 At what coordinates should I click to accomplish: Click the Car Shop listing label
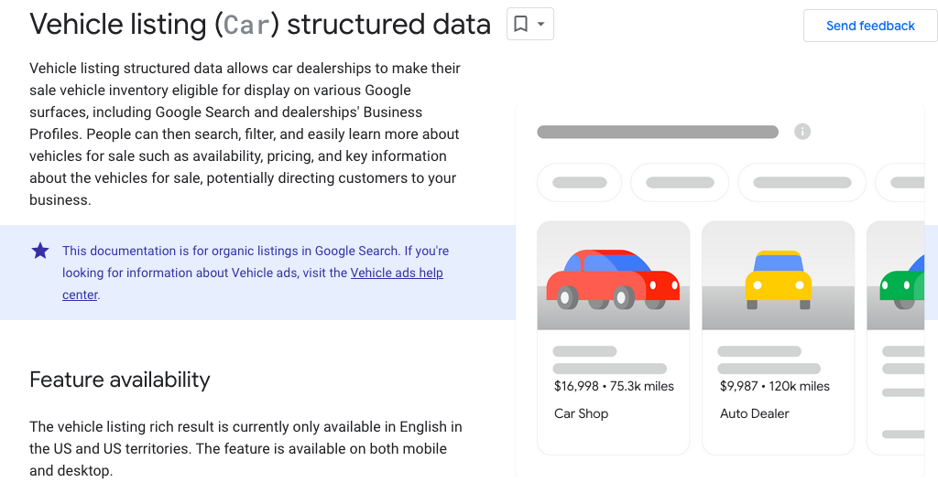pyautogui.click(x=581, y=413)
